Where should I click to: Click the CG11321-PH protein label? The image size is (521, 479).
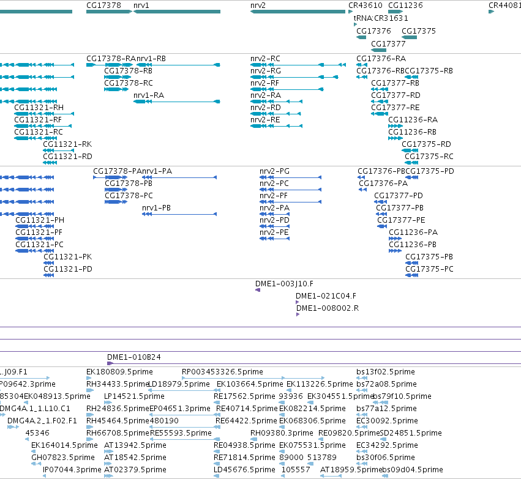[40, 220]
